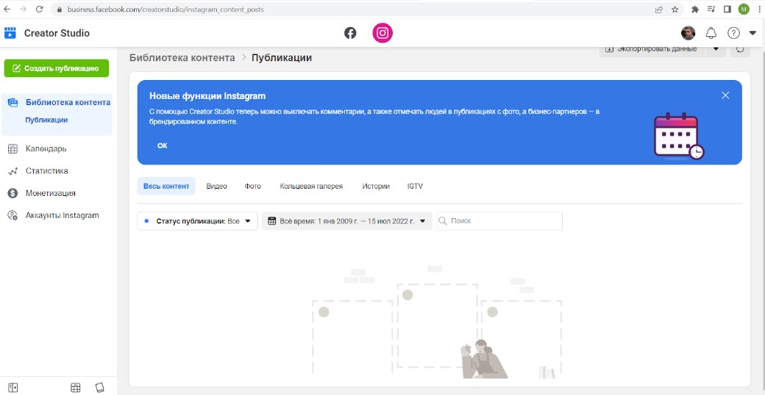Screen dimensions: 765x395
Task: Click the table grid icon in sidebar footer
Action: 75,388
